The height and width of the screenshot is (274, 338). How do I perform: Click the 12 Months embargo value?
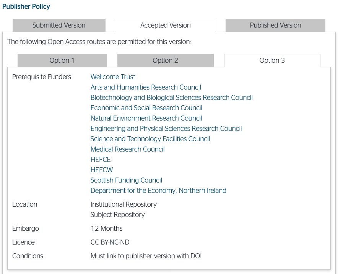pos(107,228)
